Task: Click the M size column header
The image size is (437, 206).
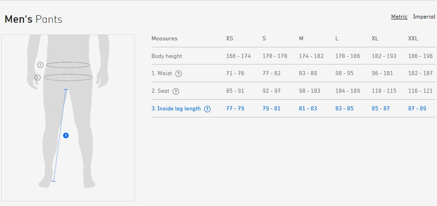Action: [x=301, y=39]
